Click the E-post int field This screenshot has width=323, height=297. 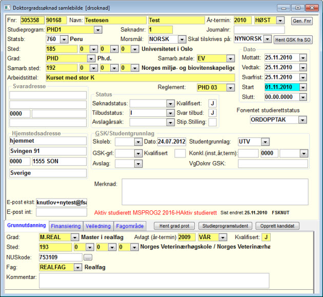pyautogui.click(x=62, y=212)
